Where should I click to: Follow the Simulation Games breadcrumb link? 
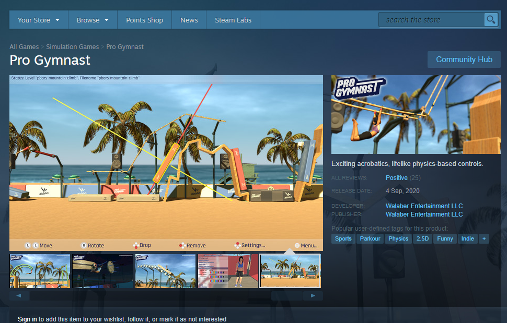[73, 47]
